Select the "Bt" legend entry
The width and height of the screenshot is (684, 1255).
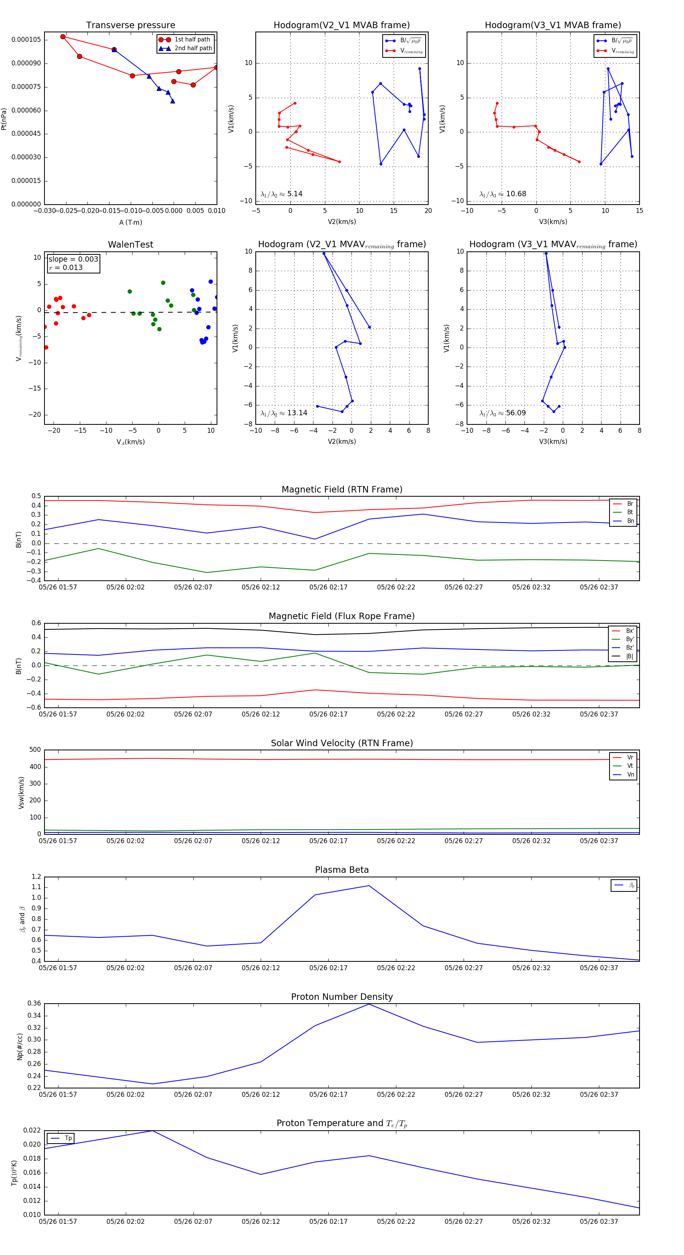coord(623,512)
